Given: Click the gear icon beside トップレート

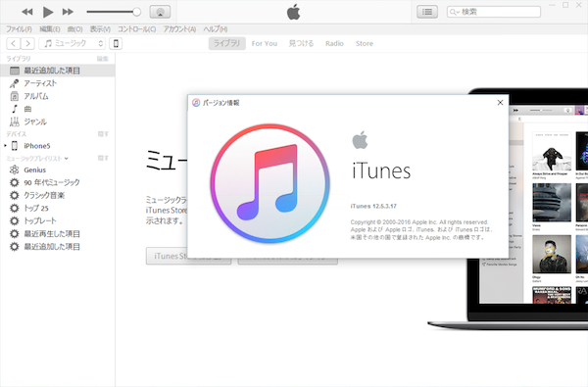Looking at the screenshot, I should point(15,220).
